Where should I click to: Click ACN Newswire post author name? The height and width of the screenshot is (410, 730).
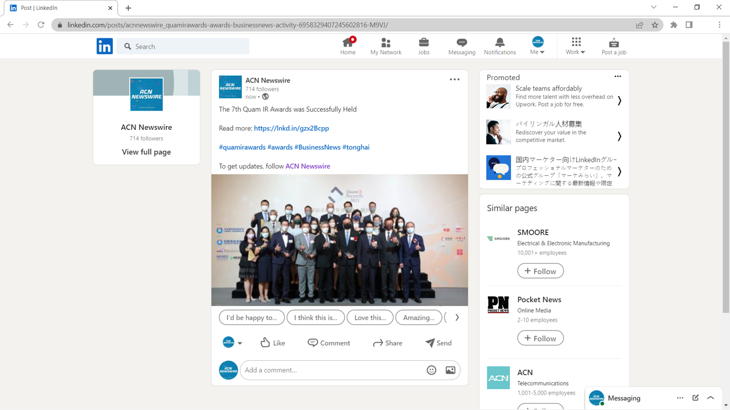pyautogui.click(x=268, y=80)
